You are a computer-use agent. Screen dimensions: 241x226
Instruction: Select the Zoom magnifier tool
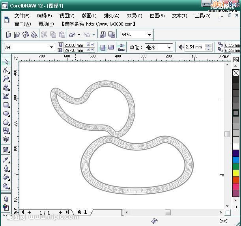click(x=6, y=79)
